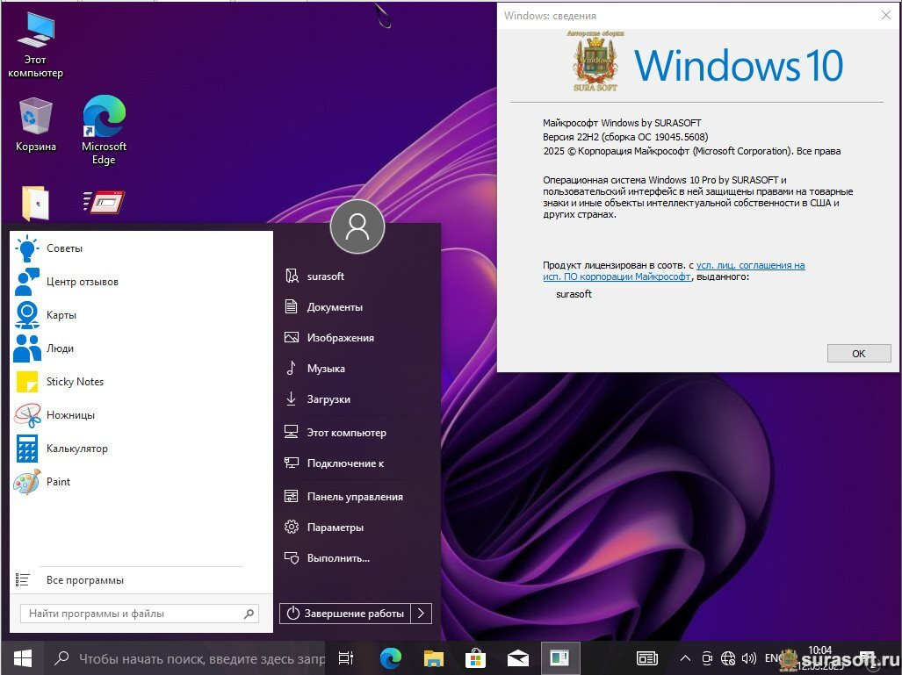
Task: Click the Microsoft Edge desktop shortcut
Action: point(104,130)
